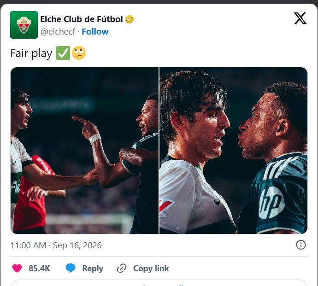
Task: Click the rounded box below the actions
Action: tap(159, 283)
